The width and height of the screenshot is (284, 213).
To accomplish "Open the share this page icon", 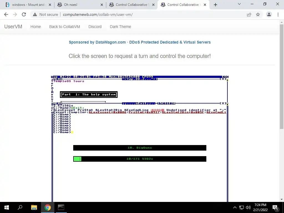I will coord(249,14).
